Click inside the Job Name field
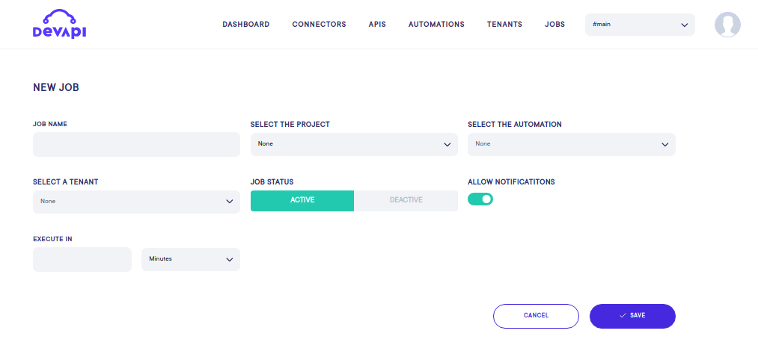 pos(136,145)
